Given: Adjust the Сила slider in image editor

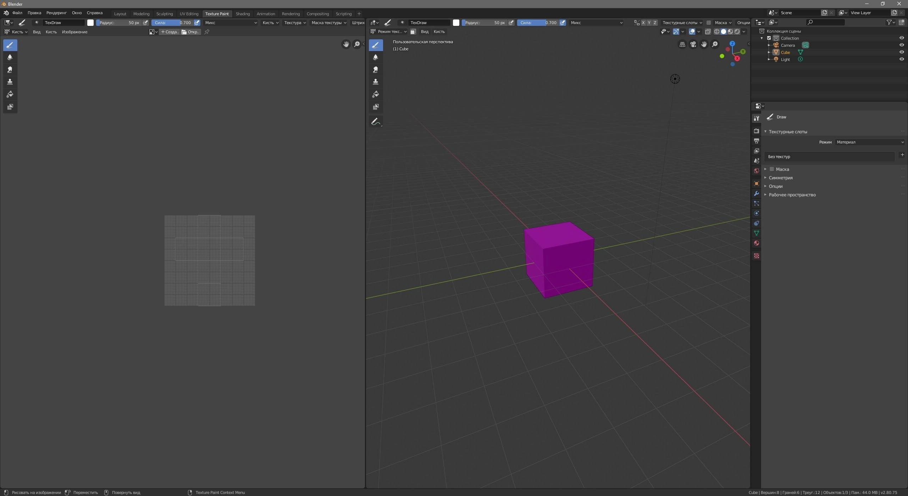Looking at the screenshot, I should (172, 22).
